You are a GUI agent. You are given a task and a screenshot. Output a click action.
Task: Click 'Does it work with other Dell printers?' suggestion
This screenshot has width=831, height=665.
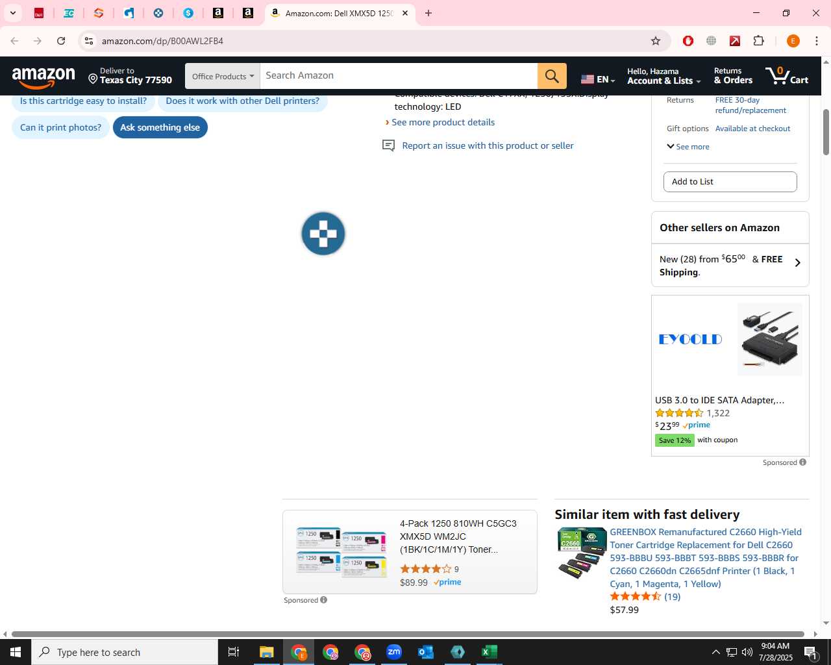243,101
